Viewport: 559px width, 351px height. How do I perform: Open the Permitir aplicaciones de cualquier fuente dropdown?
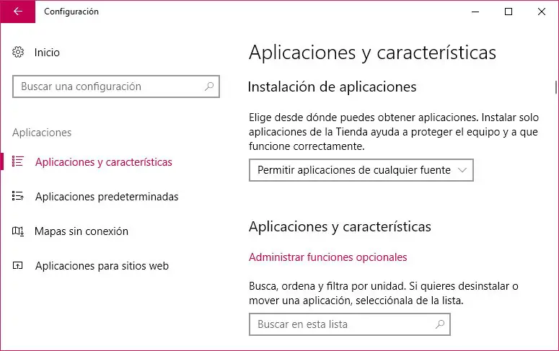[353, 170]
